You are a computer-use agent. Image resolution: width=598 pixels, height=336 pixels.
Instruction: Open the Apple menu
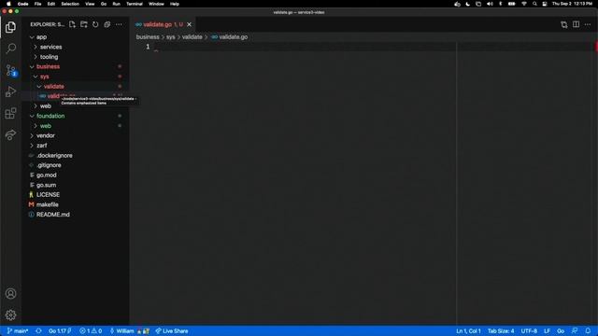click(x=8, y=4)
